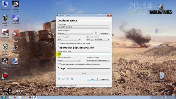Open the CCleaner desktop shortcut
Image resolution: width=176 pixels, height=99 pixels.
[x=16, y=34]
